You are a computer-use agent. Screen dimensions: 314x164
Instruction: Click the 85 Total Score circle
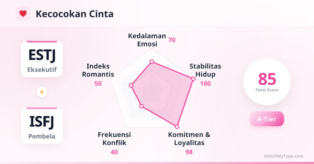click(x=267, y=82)
